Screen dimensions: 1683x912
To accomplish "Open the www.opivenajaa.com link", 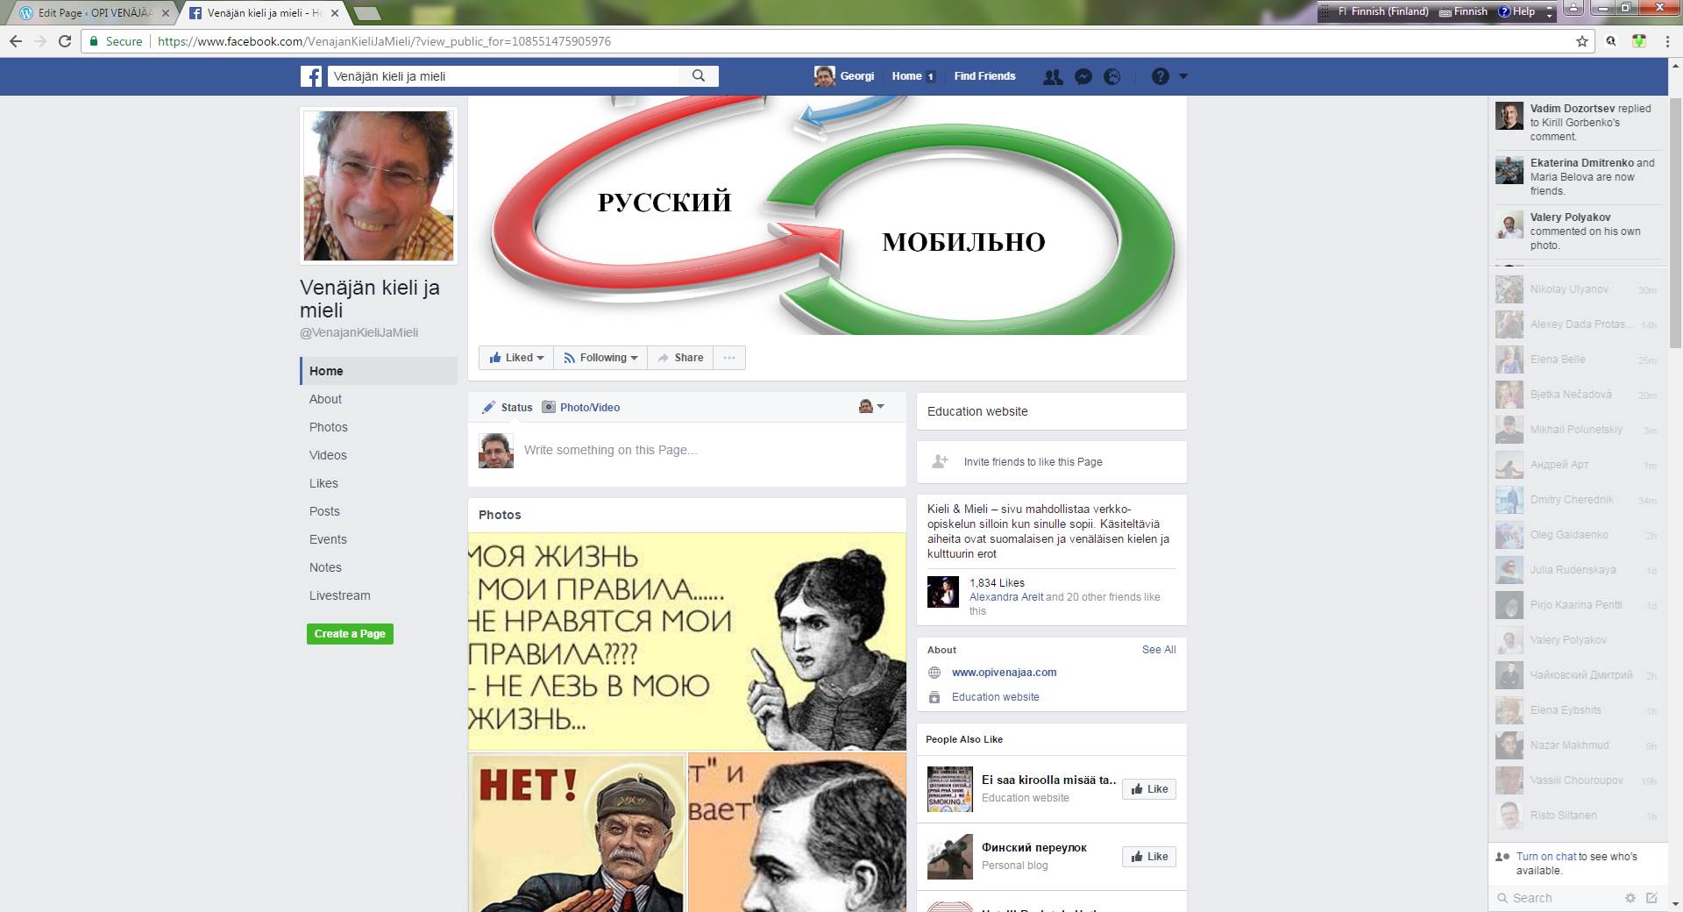I will pos(1004,673).
